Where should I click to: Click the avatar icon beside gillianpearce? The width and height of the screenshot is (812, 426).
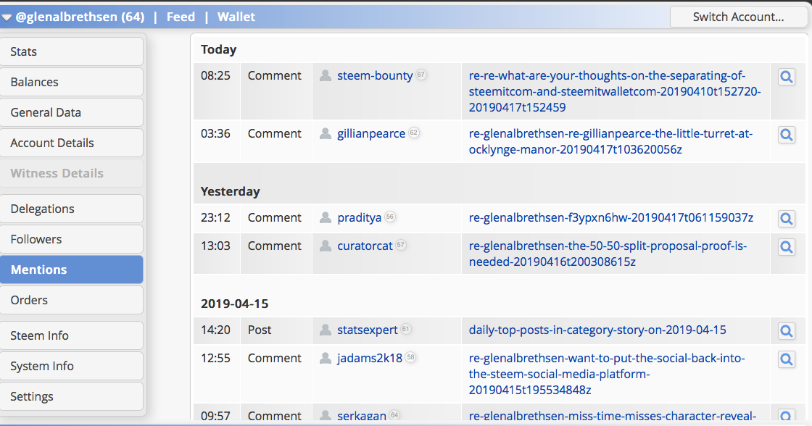pos(326,133)
